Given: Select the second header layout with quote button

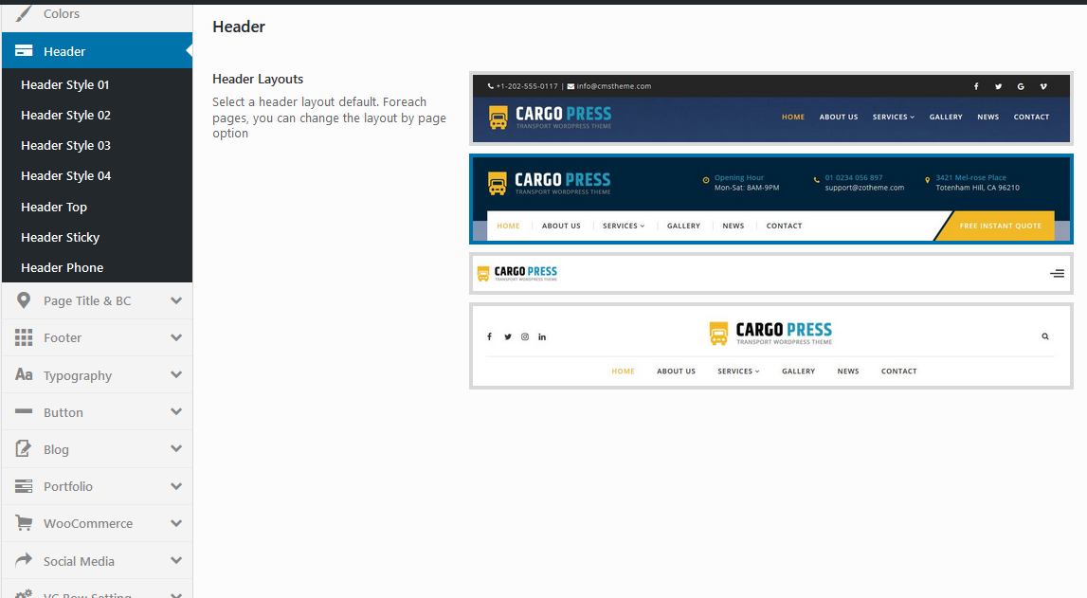Looking at the screenshot, I should (770, 199).
